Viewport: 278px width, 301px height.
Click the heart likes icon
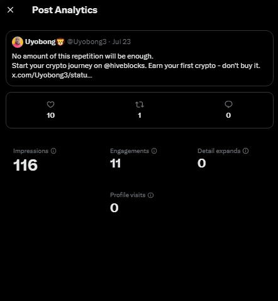50,105
